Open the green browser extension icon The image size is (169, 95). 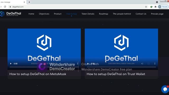[151, 7]
